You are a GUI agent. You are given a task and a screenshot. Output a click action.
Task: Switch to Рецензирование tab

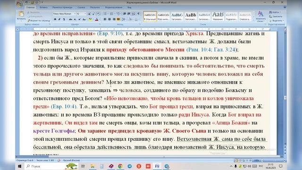click(114, 8)
